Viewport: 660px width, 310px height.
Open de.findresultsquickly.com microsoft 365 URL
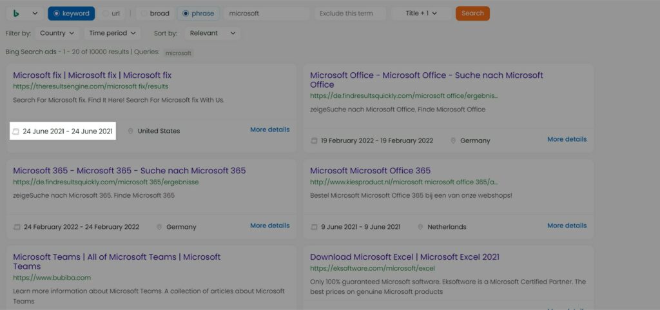tap(106, 182)
